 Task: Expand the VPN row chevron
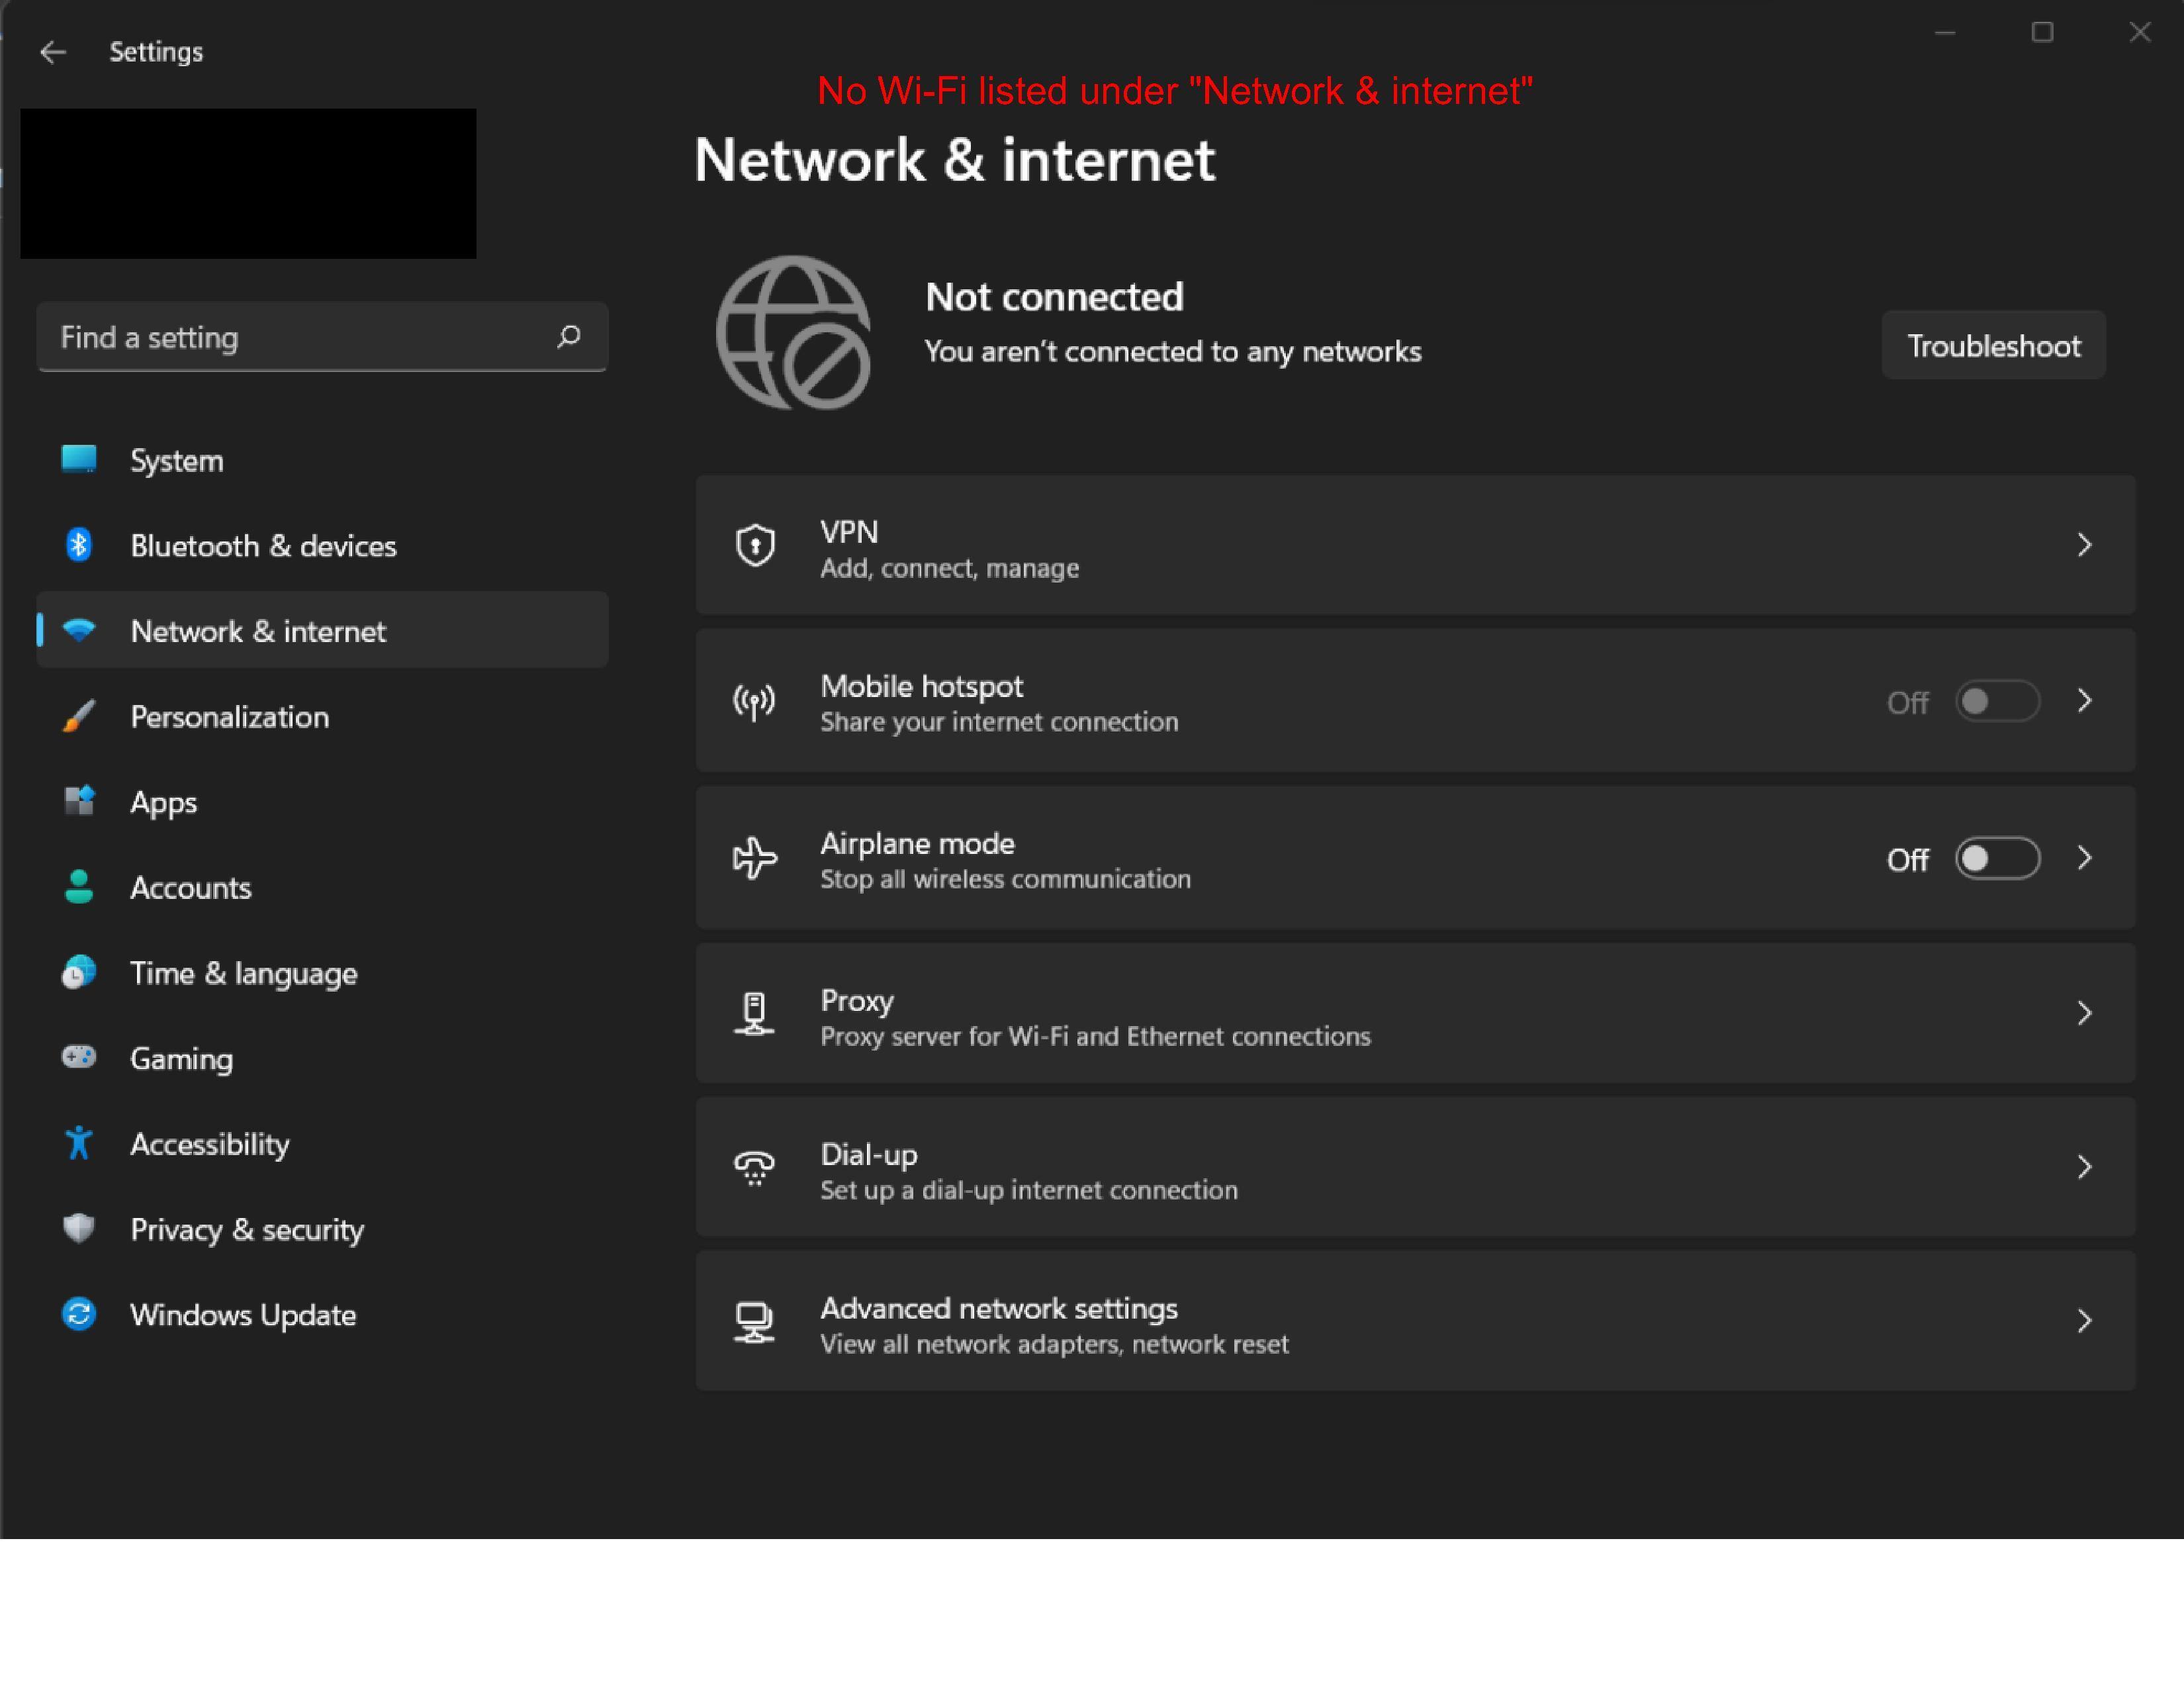click(2084, 546)
